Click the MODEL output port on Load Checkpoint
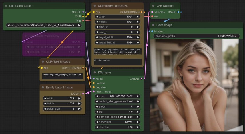 (83, 12)
